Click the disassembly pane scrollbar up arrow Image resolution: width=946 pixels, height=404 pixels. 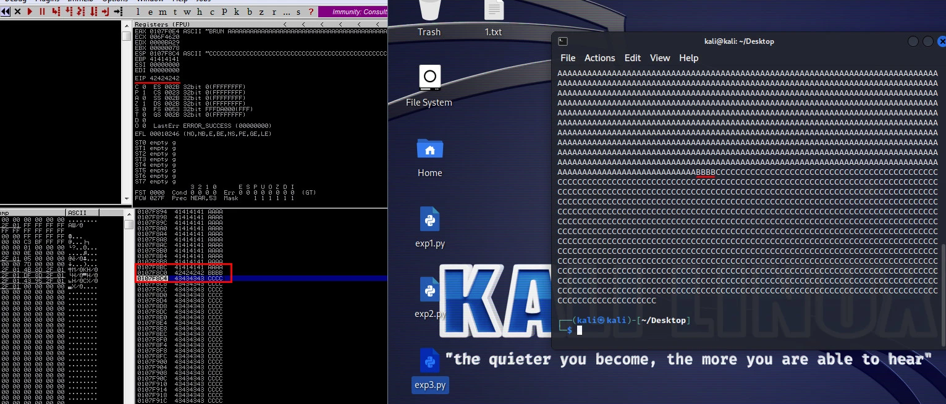click(128, 25)
